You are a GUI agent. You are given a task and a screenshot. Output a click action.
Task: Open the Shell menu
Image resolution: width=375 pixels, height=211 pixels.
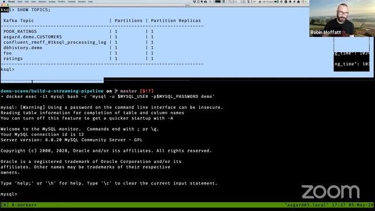coord(20,2)
